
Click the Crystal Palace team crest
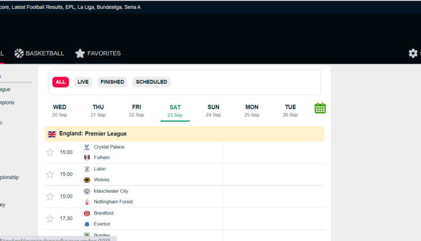tap(86, 147)
